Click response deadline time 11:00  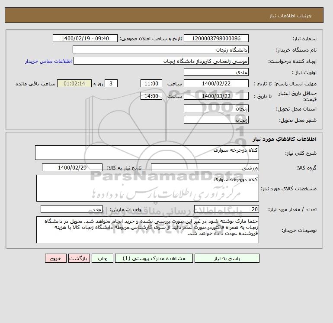(151, 84)
